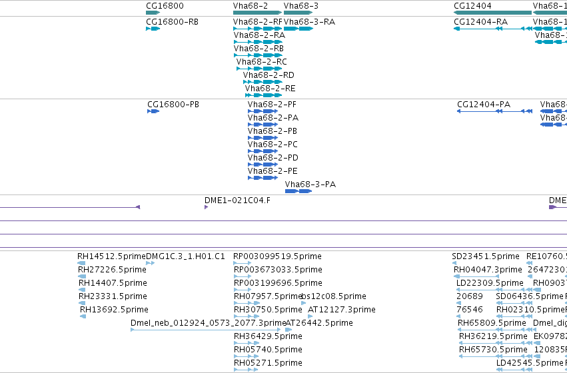
Task: Select transcript Vha68-2-RB label
Action: click(259, 49)
